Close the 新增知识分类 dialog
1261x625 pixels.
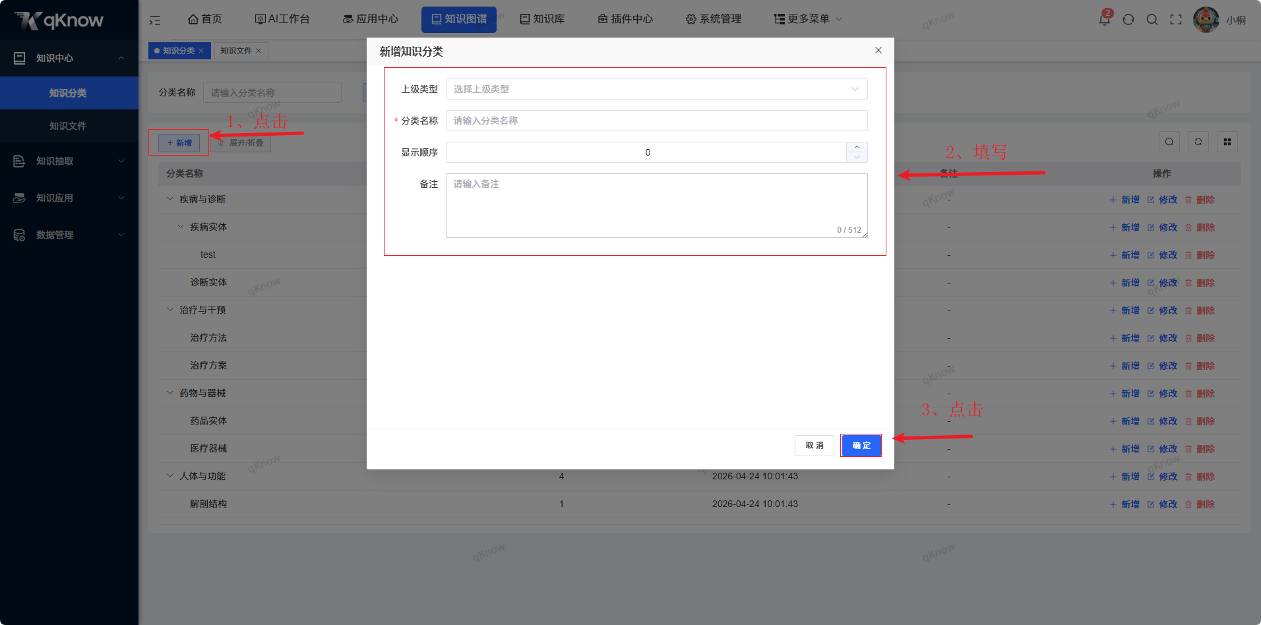[878, 50]
